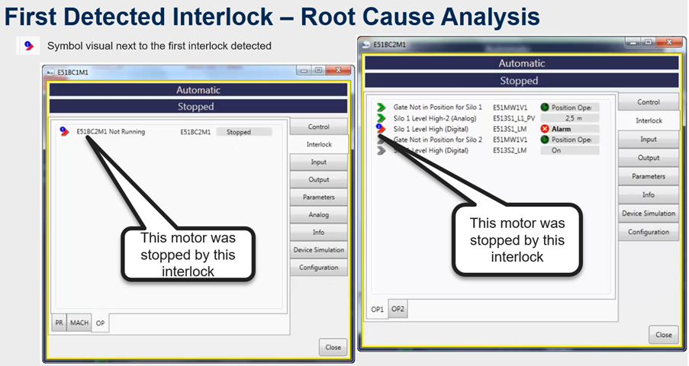The width and height of the screenshot is (689, 366).
Task: Click Stopped state banner in E51BC2M1 window
Action: [x=522, y=80]
